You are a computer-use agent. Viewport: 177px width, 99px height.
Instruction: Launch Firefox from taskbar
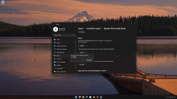(97, 97)
